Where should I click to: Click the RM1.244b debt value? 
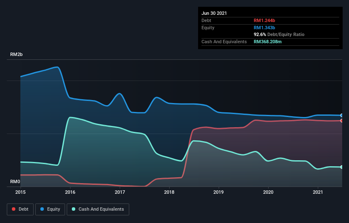[x=264, y=20]
